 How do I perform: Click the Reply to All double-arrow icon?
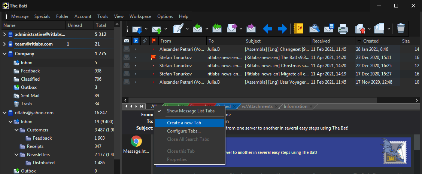[218, 29]
